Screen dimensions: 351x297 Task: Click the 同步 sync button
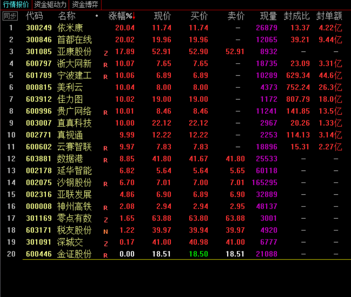[10, 16]
